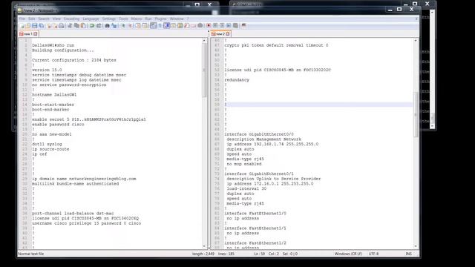Click the 'hostname DallasGW1' line

point(54,95)
